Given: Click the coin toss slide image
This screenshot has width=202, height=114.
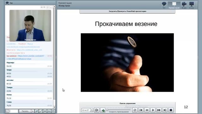Looking at the screenshot, I should click(x=127, y=63).
